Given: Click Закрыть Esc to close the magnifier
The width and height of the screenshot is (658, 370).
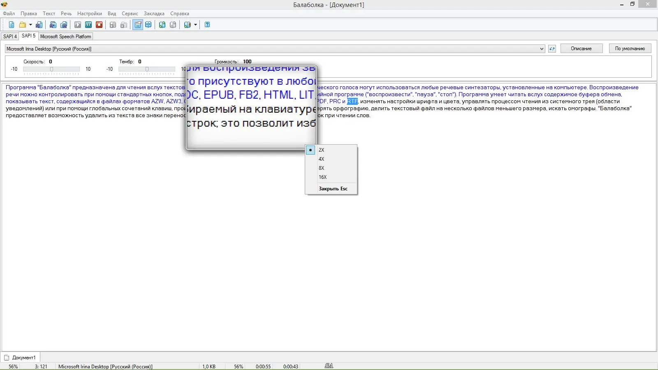Looking at the screenshot, I should 331,189.
